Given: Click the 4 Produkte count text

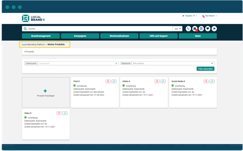Looking at the screenshot, I should [x=29, y=51].
